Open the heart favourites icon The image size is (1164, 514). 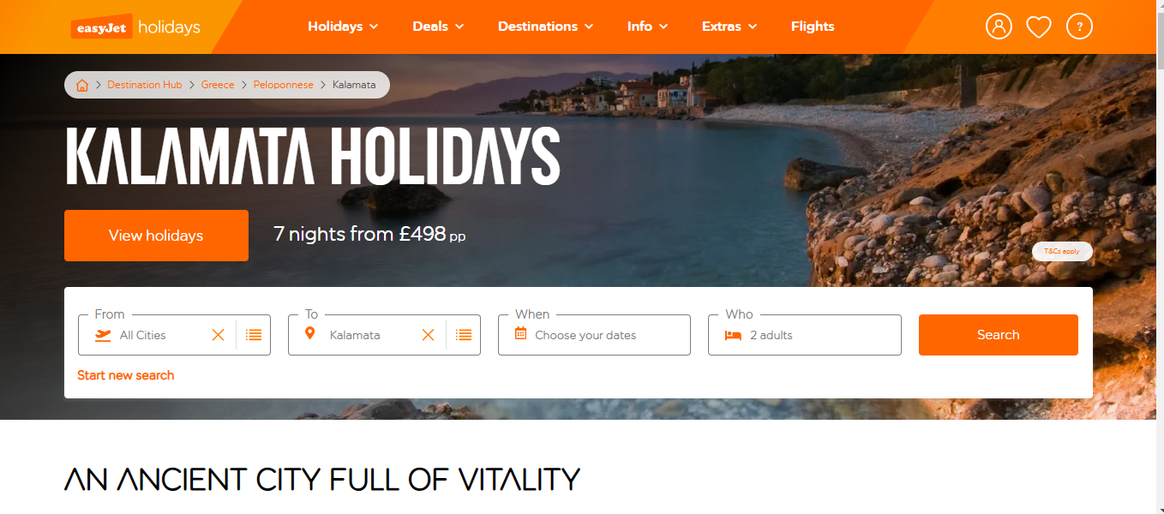pos(1039,27)
